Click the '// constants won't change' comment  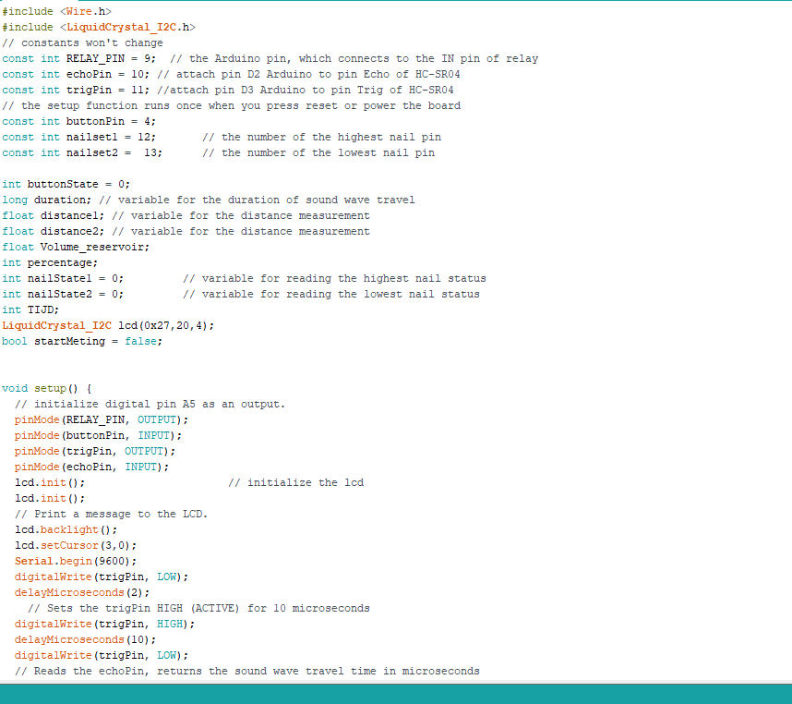(82, 42)
